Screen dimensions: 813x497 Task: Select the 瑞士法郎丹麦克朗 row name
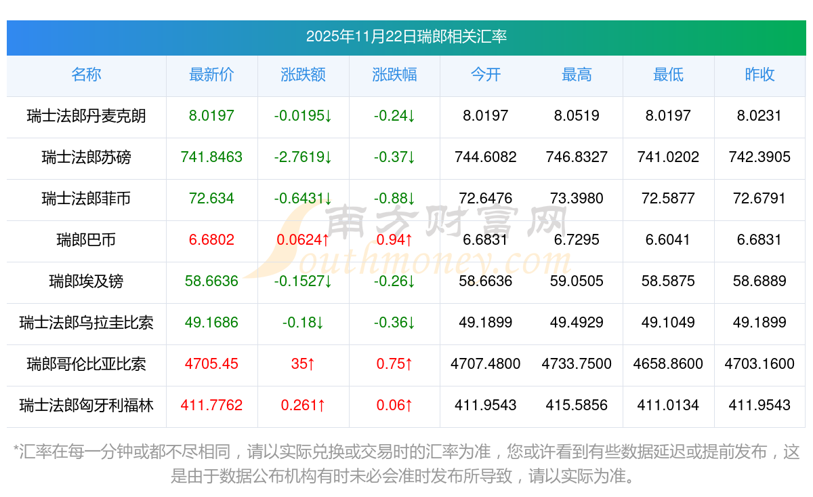click(x=86, y=116)
